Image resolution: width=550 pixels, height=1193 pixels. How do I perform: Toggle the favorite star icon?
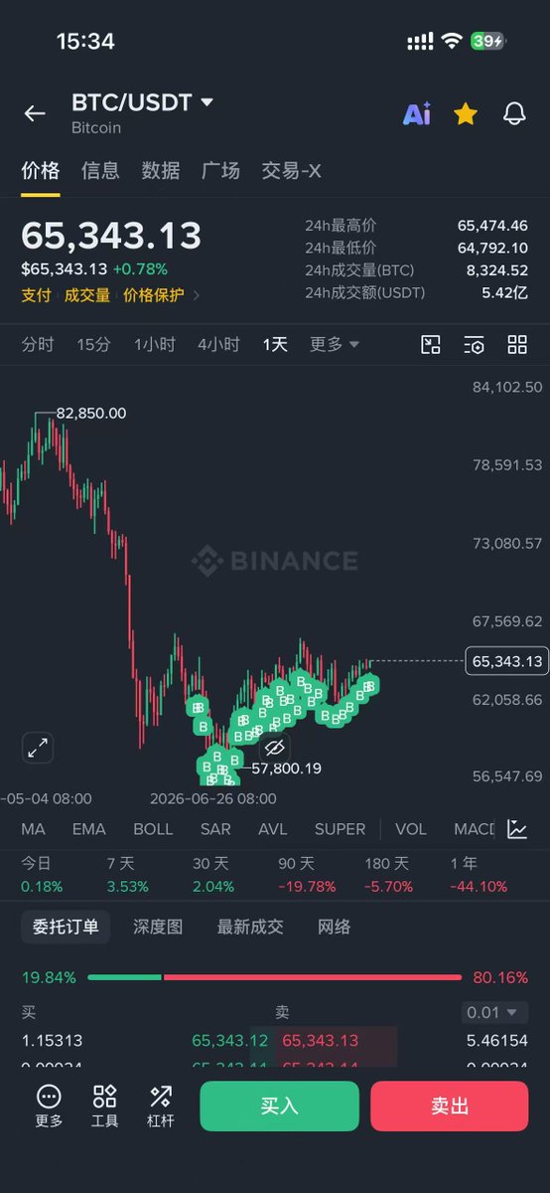466,113
